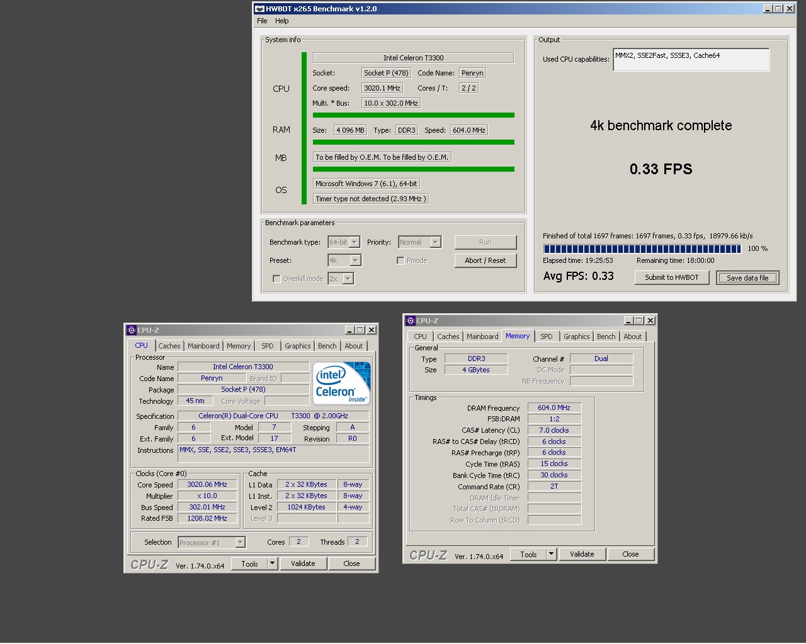This screenshot has height=644, width=806.
Task: Click Tools button in right CPU-Z window
Action: 528,554
